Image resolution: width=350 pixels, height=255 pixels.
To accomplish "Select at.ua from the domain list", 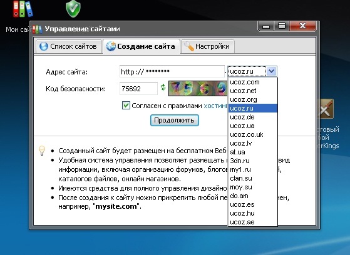I will [x=253, y=152].
